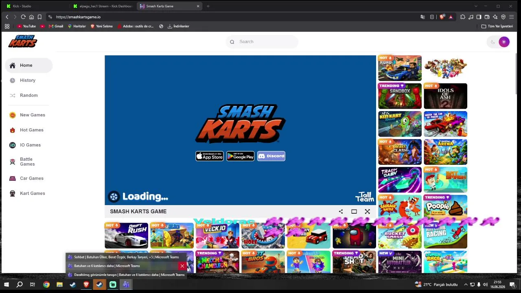Open Windows Start menu
The image size is (521, 293).
(x=7, y=285)
